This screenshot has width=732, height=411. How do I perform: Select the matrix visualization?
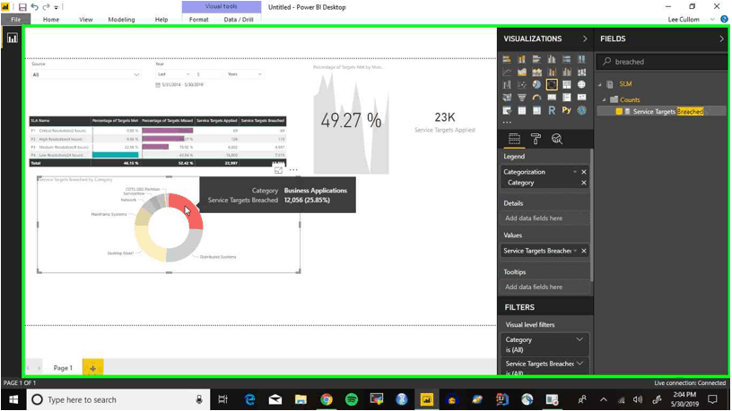[536, 111]
